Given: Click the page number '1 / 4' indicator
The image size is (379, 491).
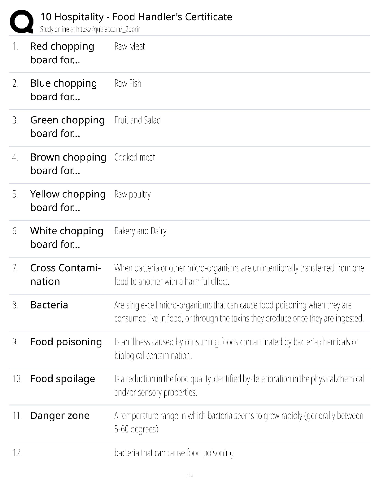Looking at the screenshot, I should coord(189,476).
